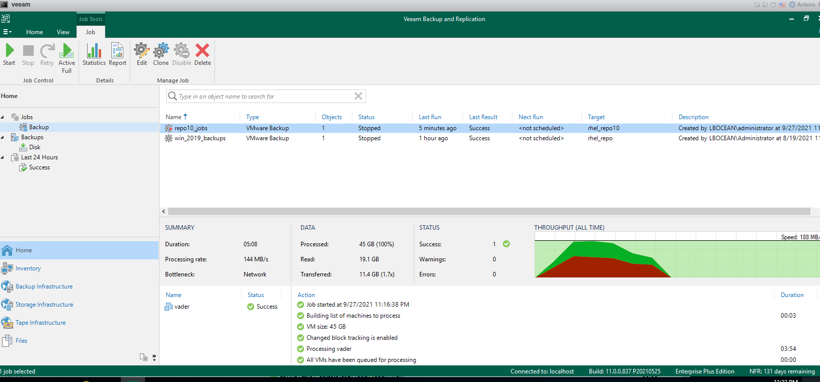820x382 pixels.
Task: Collapse the Jobs tree node
Action: (x=3, y=117)
